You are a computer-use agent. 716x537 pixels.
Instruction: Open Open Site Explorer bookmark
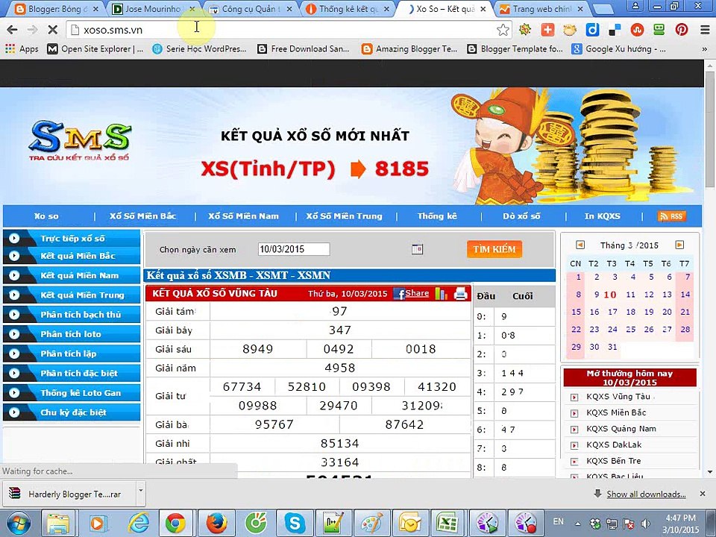[x=95, y=49]
